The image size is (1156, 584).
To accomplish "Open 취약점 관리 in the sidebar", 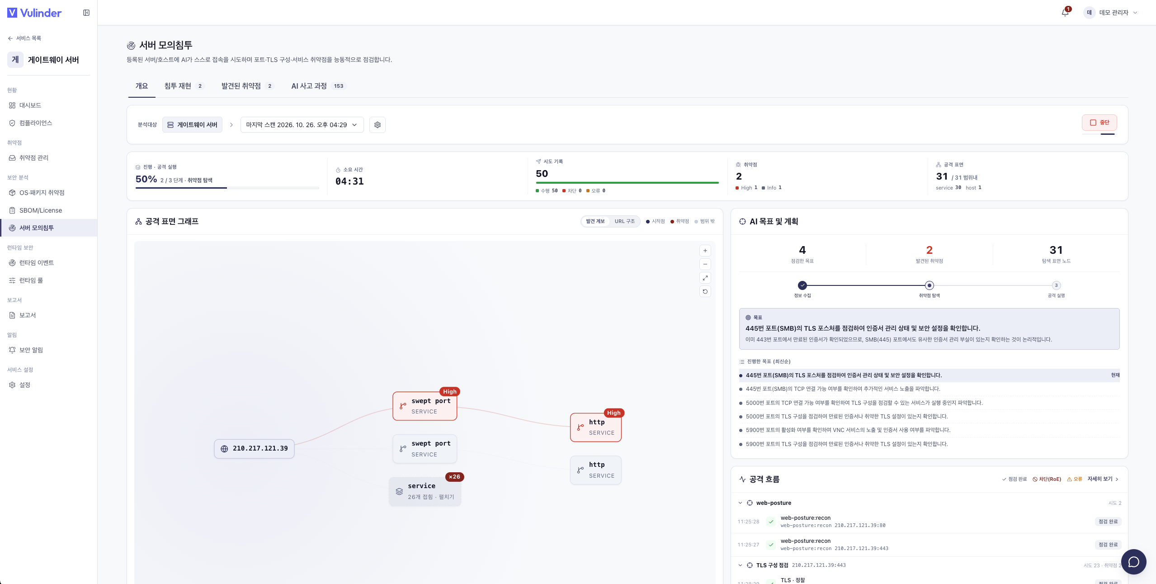I will click(48, 158).
